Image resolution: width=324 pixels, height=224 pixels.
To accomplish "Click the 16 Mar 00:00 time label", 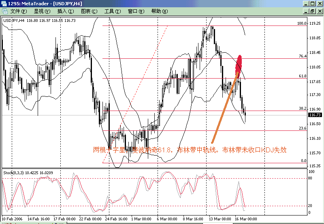I will click(x=246, y=219).
